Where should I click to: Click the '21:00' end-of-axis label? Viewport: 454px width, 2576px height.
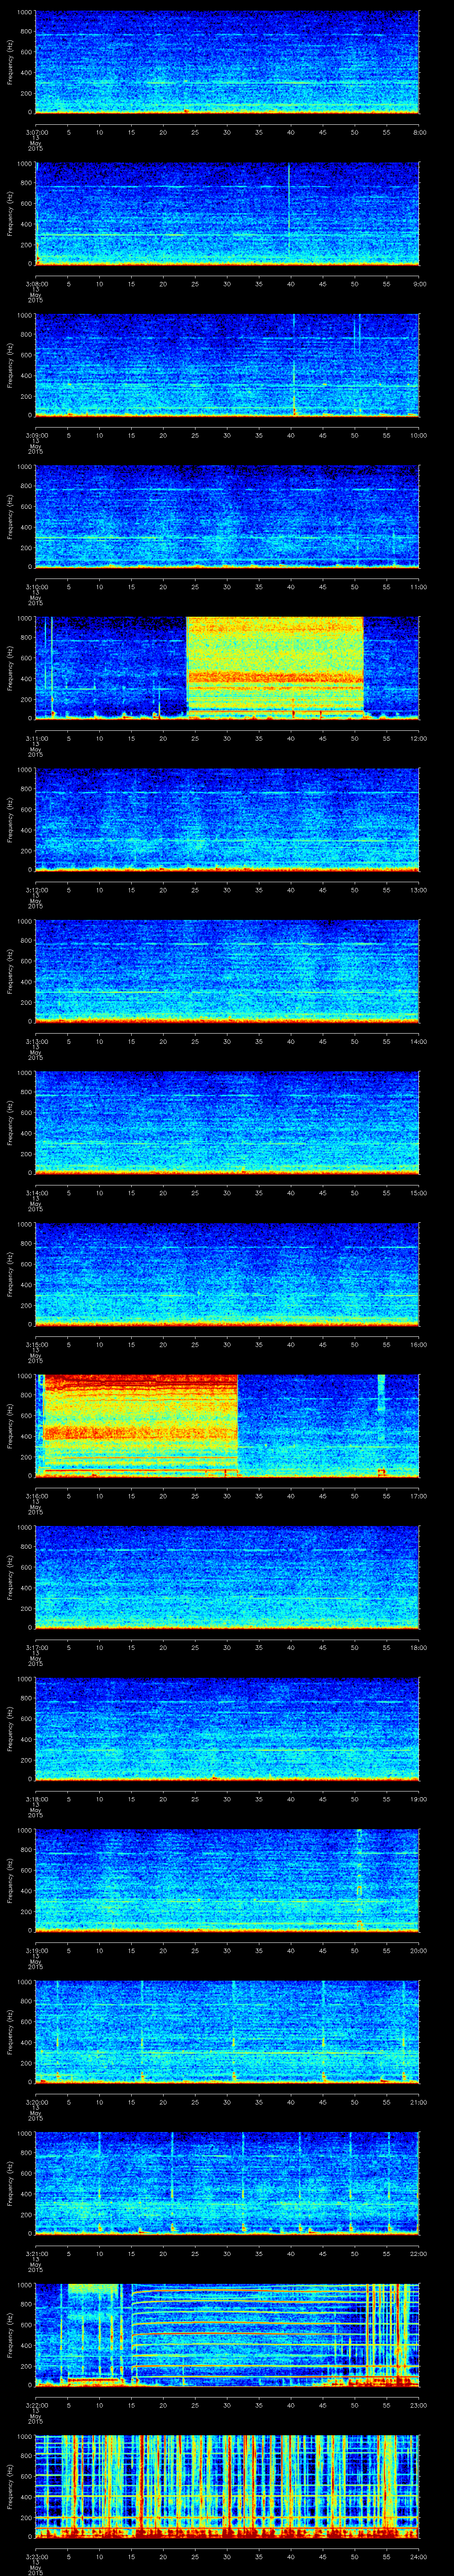[418, 2102]
